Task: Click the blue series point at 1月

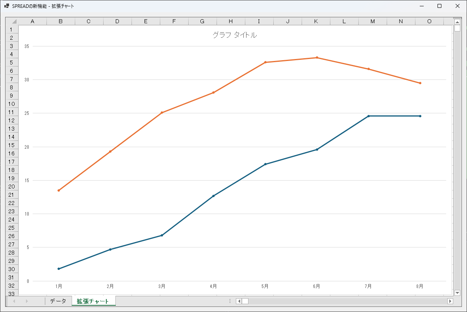Action: click(59, 269)
